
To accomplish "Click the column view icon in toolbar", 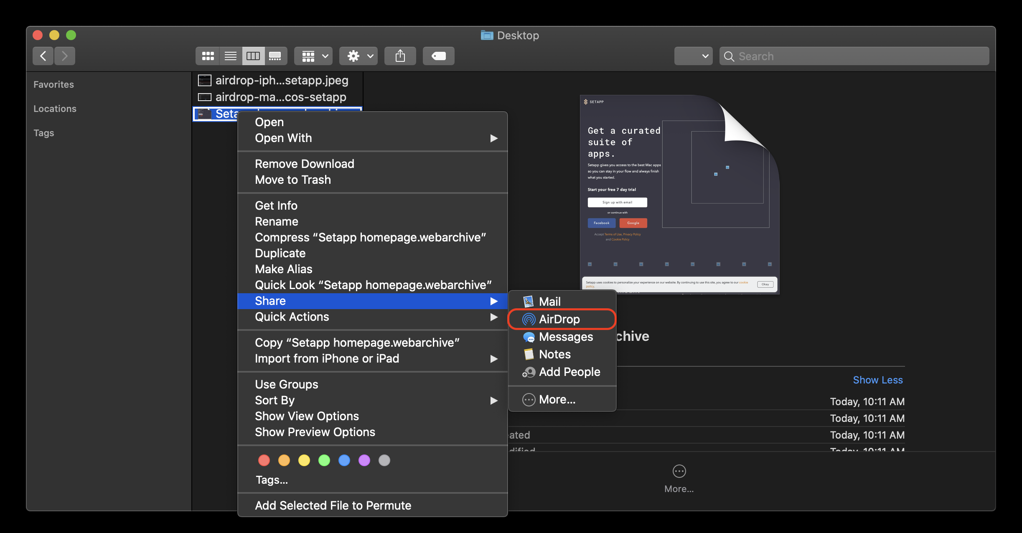I will point(252,56).
